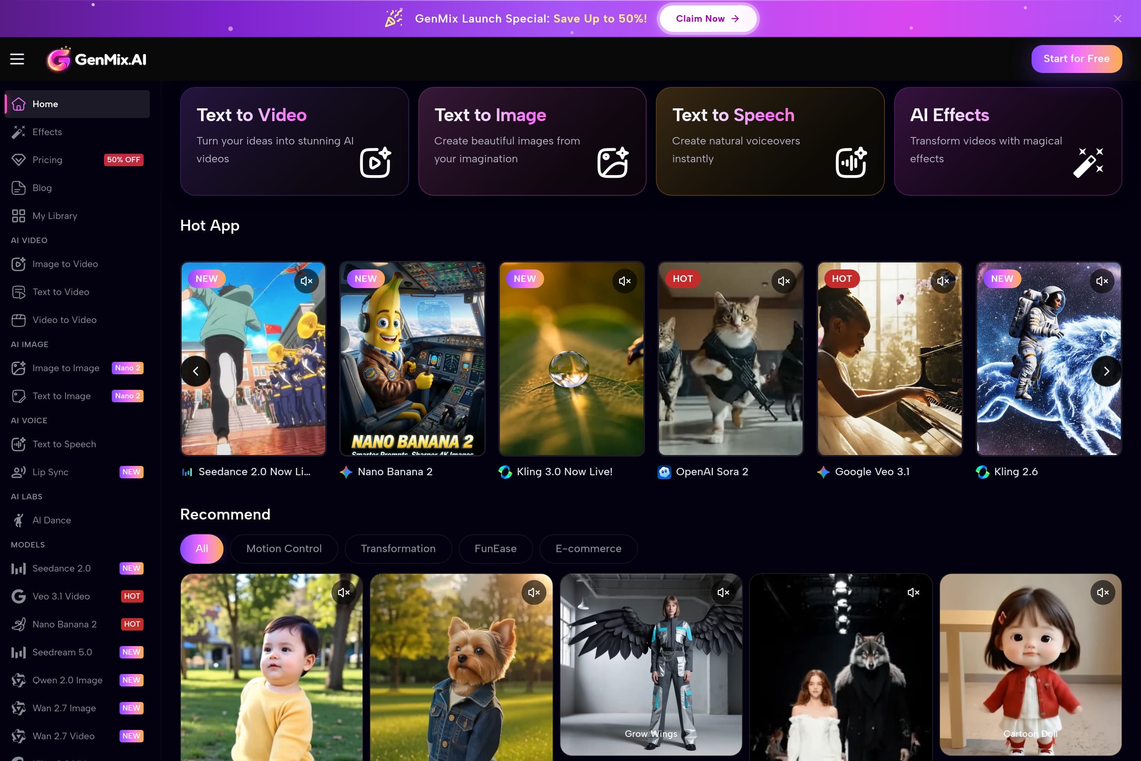
Task: Open the Grow Wings effect thumbnail
Action: click(x=651, y=664)
